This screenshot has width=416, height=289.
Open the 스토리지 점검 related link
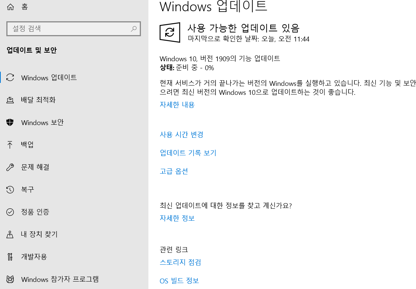point(181,262)
